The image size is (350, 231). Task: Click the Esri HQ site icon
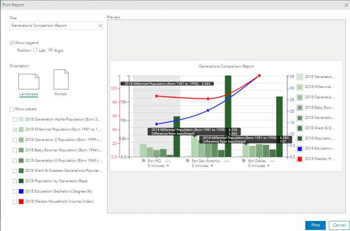144,161
